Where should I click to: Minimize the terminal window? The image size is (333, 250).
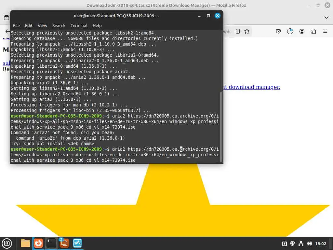coord(199,16)
